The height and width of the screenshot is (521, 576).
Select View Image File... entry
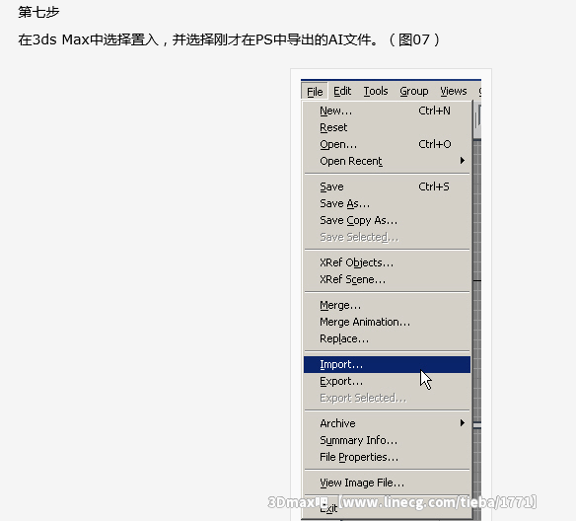[x=387, y=483]
